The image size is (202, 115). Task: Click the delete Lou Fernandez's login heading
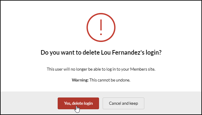pos(101,53)
